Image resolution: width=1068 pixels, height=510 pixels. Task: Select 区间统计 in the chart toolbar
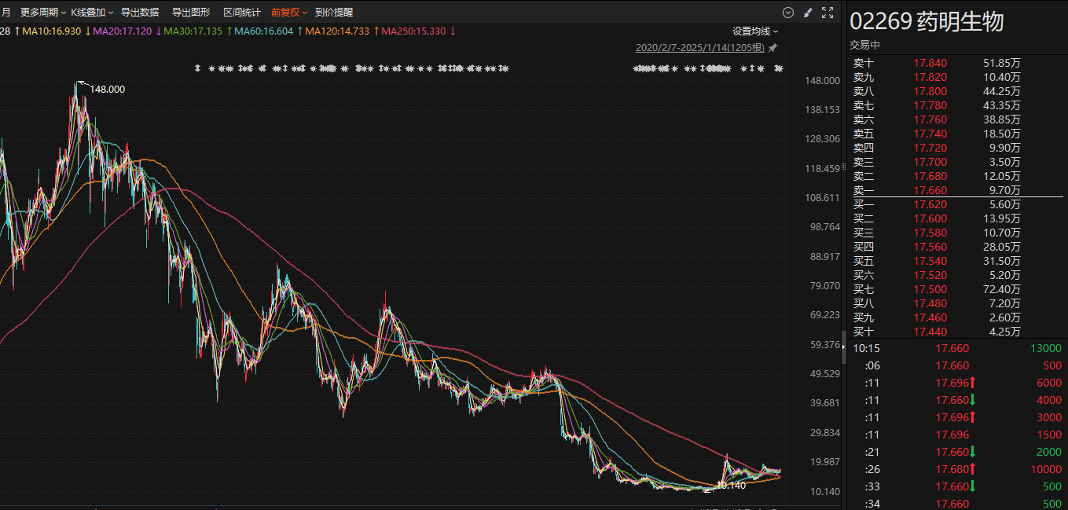pos(241,13)
